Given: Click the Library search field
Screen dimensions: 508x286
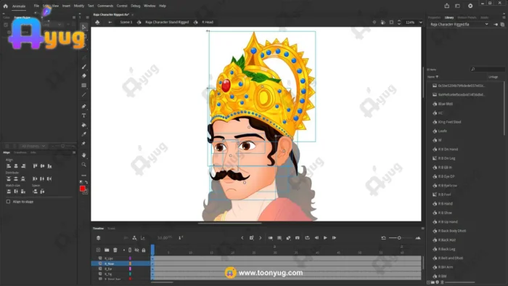Looking at the screenshot, I should pyautogui.click(x=488, y=69).
